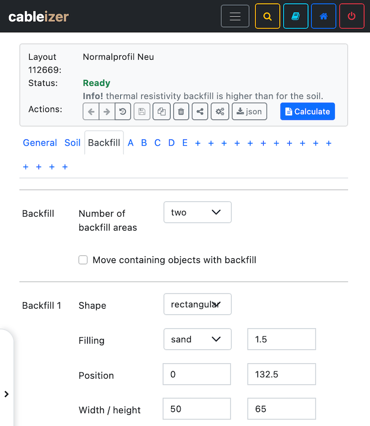Open system tab B
The image size is (370, 426).
144,143
